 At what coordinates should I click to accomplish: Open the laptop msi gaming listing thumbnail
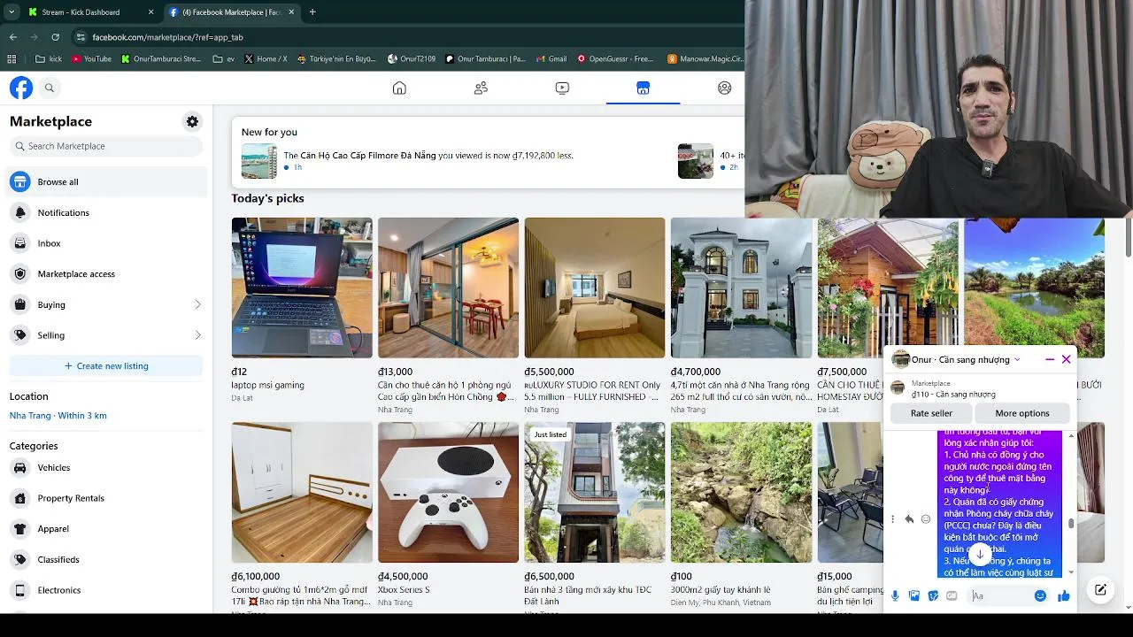click(302, 288)
